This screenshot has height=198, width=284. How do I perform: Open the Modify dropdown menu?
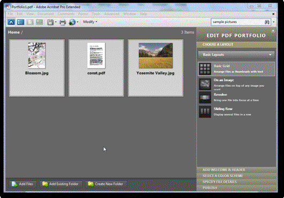tap(90, 22)
